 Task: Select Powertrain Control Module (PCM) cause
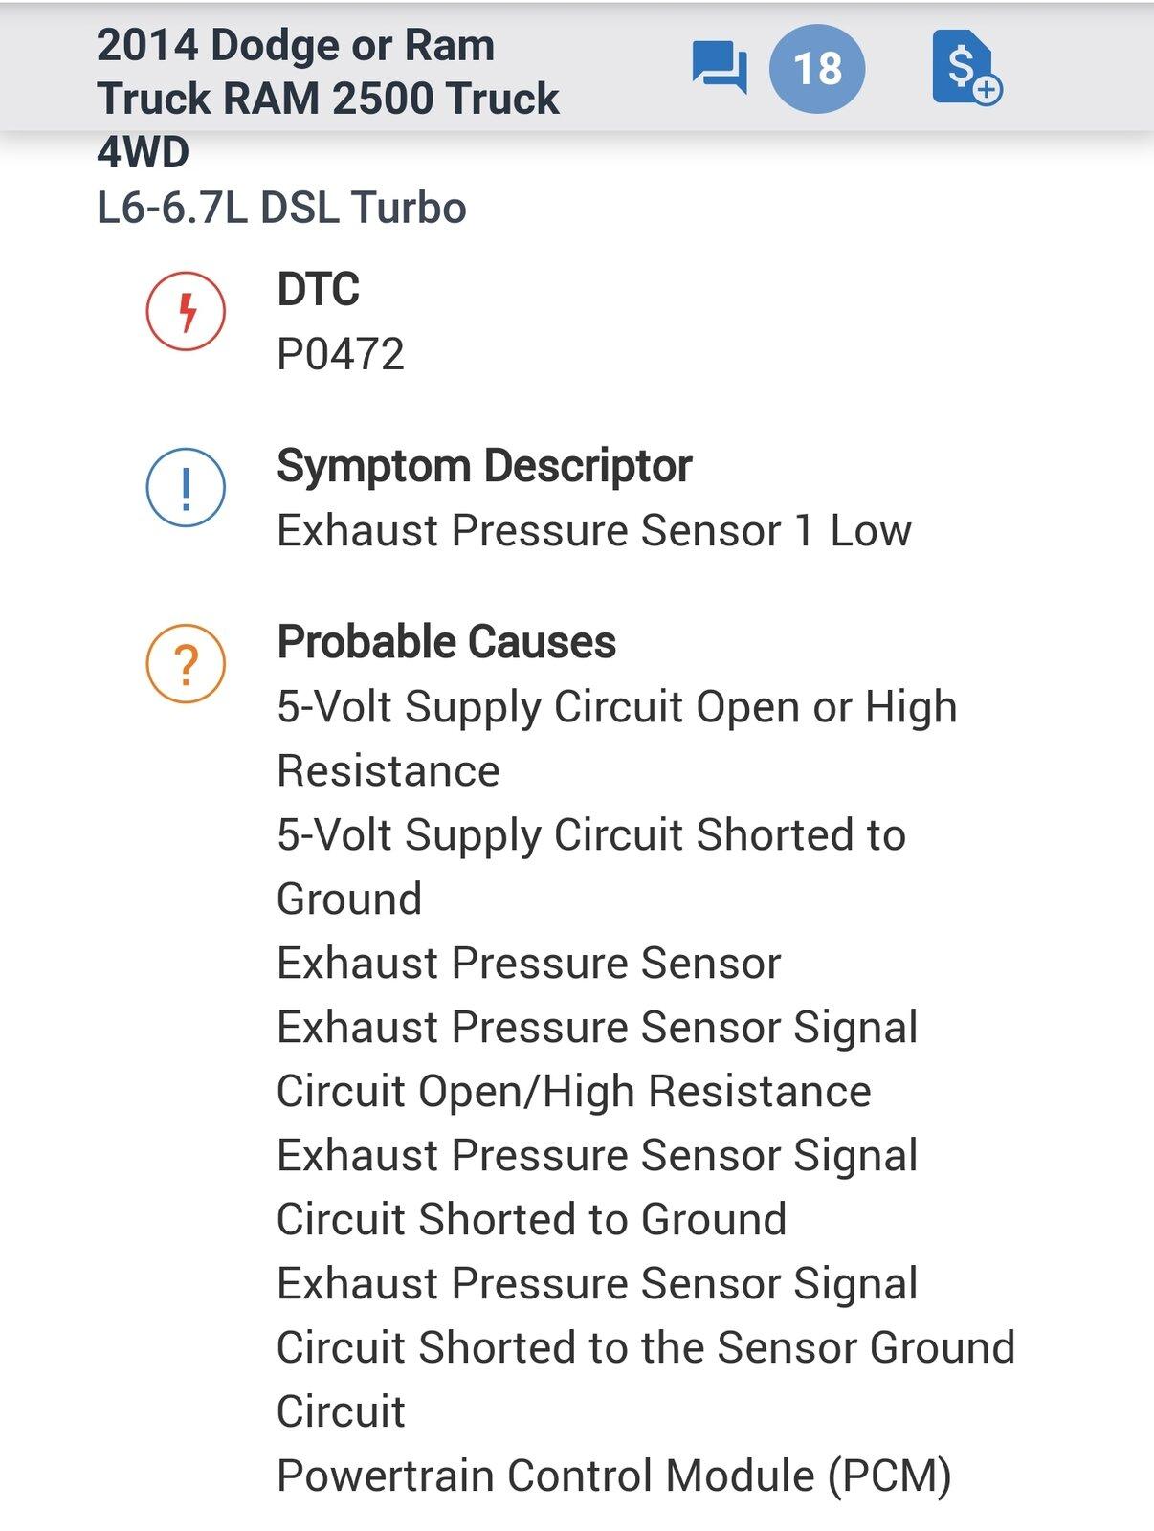click(614, 1476)
